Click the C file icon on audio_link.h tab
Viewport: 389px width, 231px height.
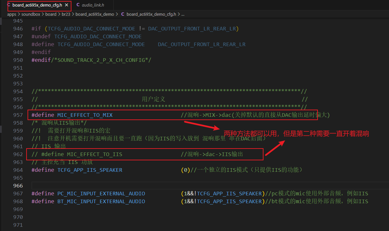(78, 5)
